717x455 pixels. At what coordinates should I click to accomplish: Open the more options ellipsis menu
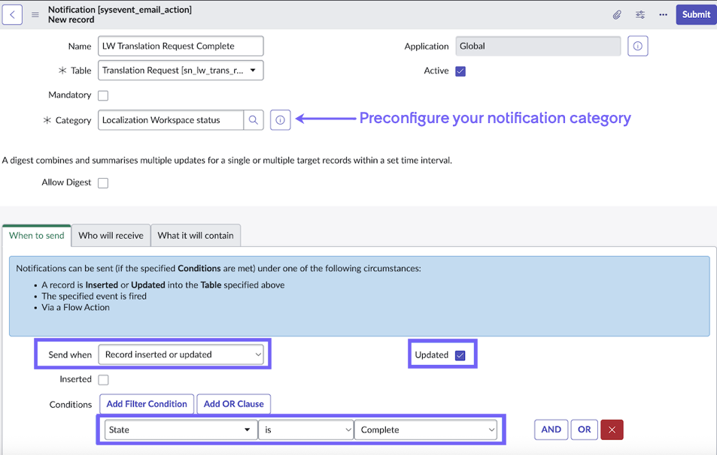coord(663,14)
